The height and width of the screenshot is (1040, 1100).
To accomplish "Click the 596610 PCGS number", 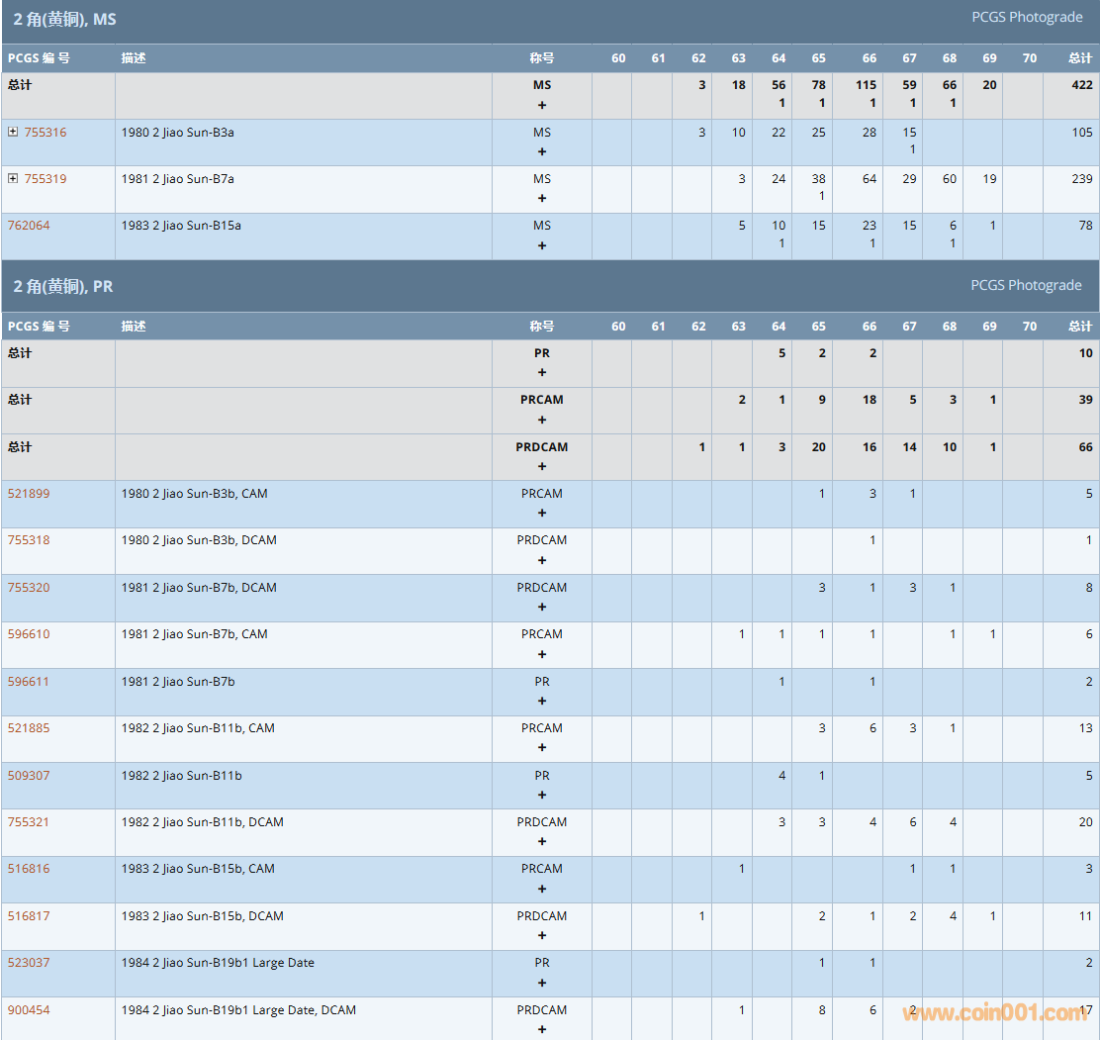I will 29,633.
